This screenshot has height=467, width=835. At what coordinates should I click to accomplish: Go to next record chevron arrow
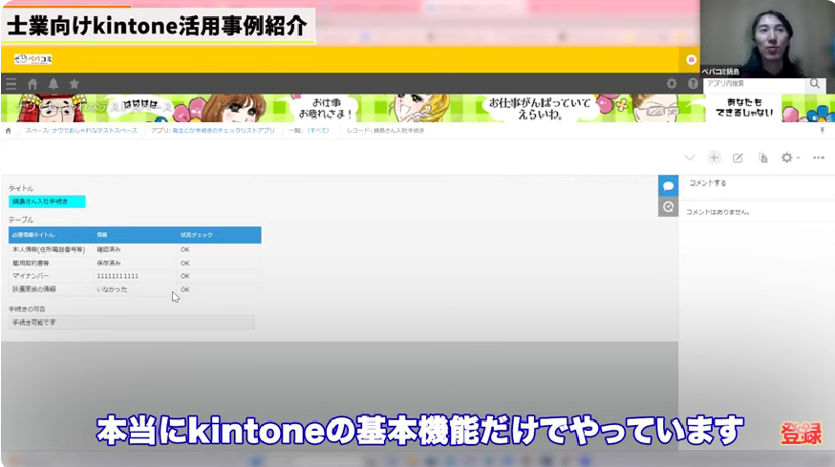pos(690,158)
